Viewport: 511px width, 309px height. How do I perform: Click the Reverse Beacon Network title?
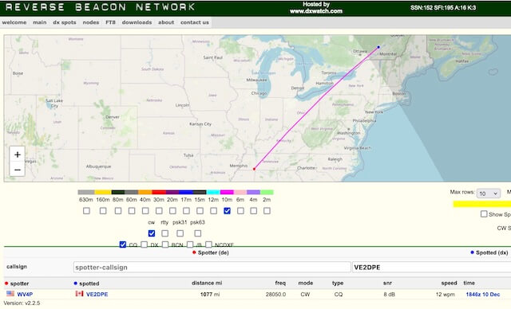point(100,7)
